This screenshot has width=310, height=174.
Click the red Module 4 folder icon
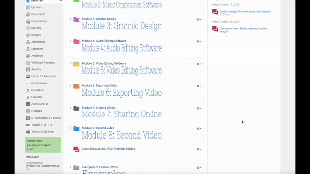(x=76, y=41)
